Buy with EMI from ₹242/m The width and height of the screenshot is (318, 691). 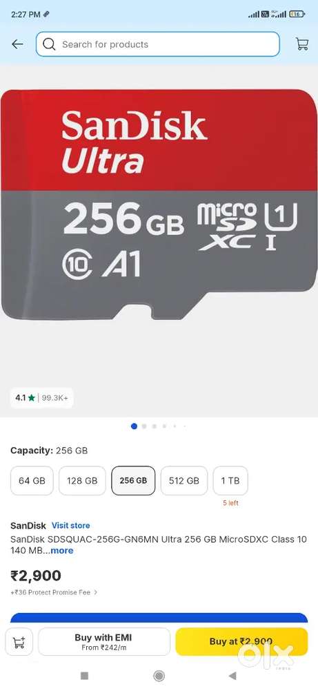(x=103, y=642)
